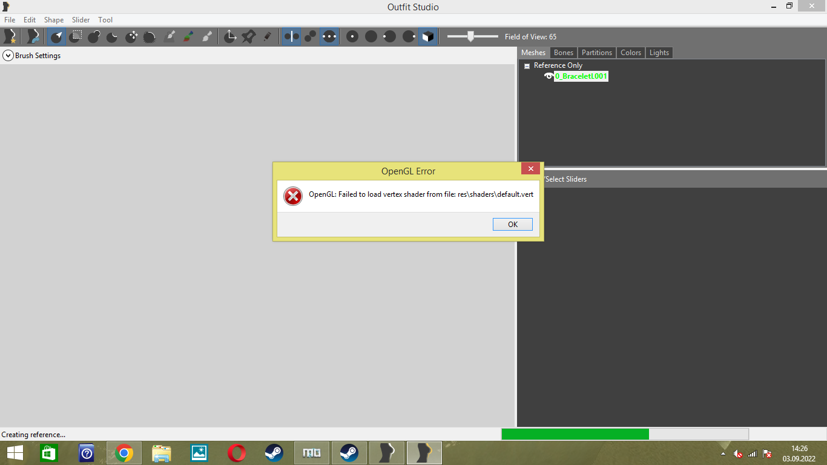Click the 'Field of View: 65' label
The height and width of the screenshot is (465, 827).
click(x=530, y=37)
